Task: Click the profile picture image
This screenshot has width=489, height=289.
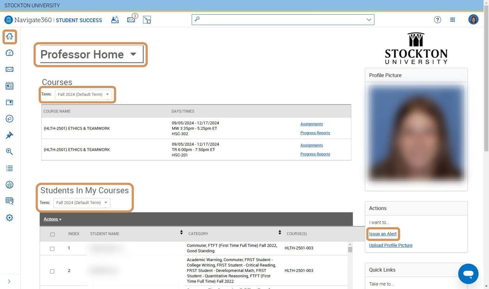Action: pyautogui.click(x=416, y=133)
